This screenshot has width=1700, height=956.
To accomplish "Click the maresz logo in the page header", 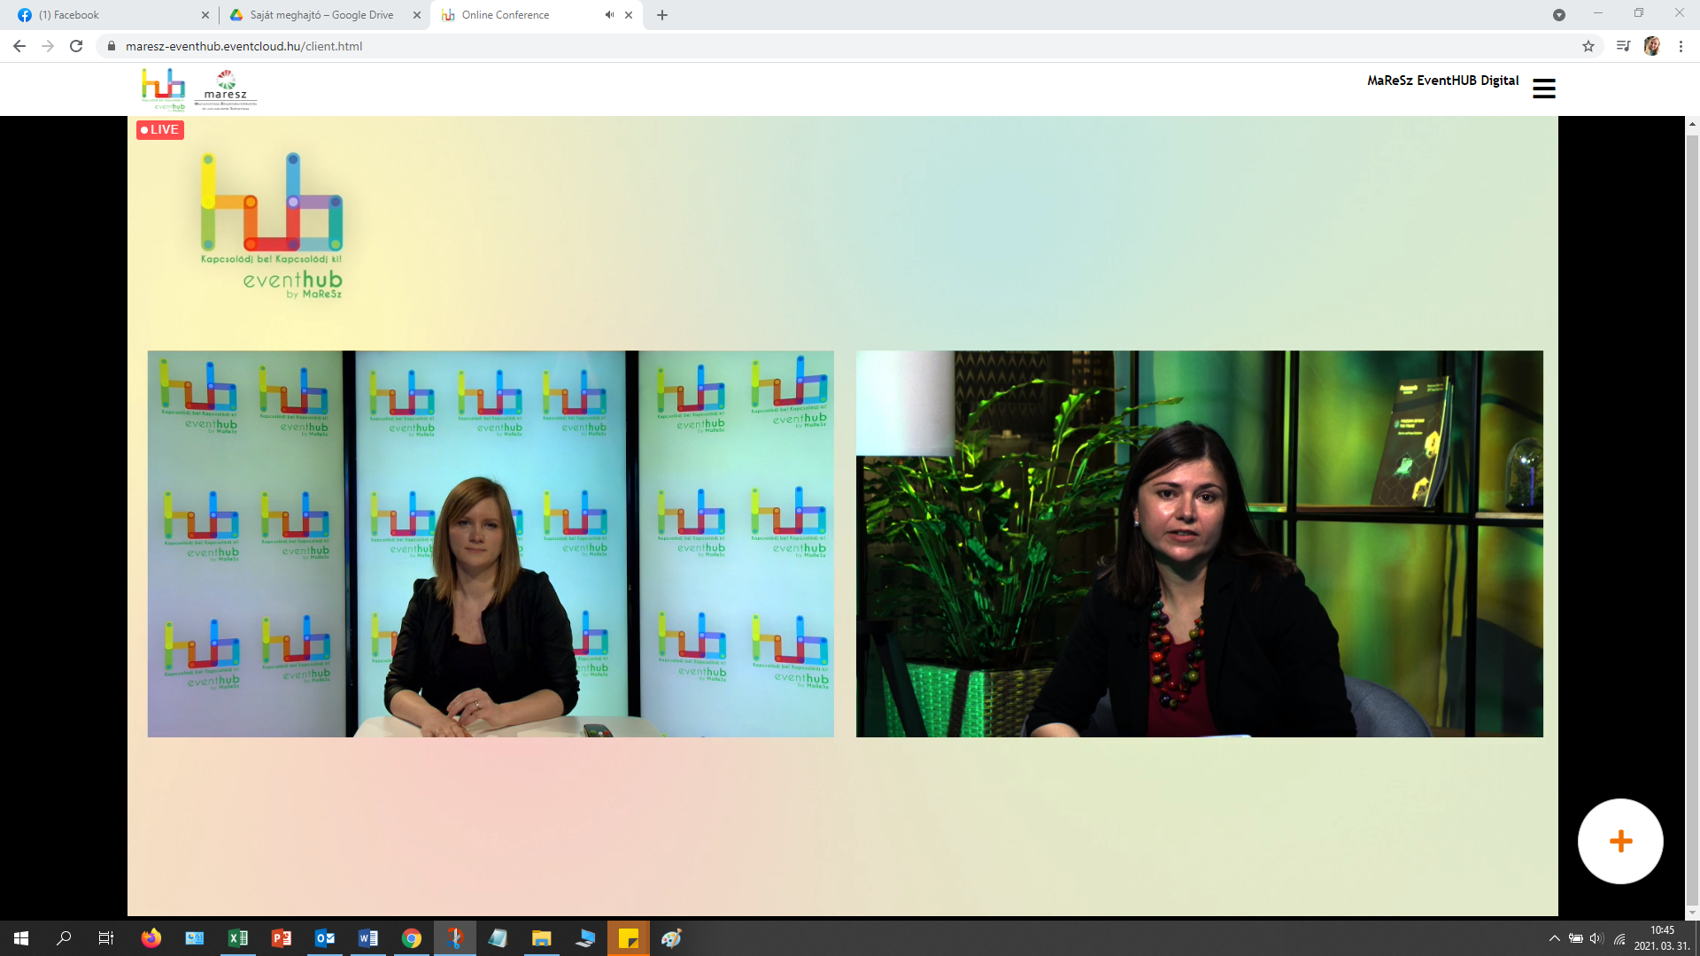I will click(226, 89).
